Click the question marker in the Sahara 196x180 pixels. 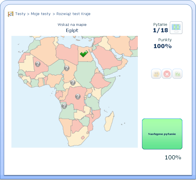tap(38, 64)
